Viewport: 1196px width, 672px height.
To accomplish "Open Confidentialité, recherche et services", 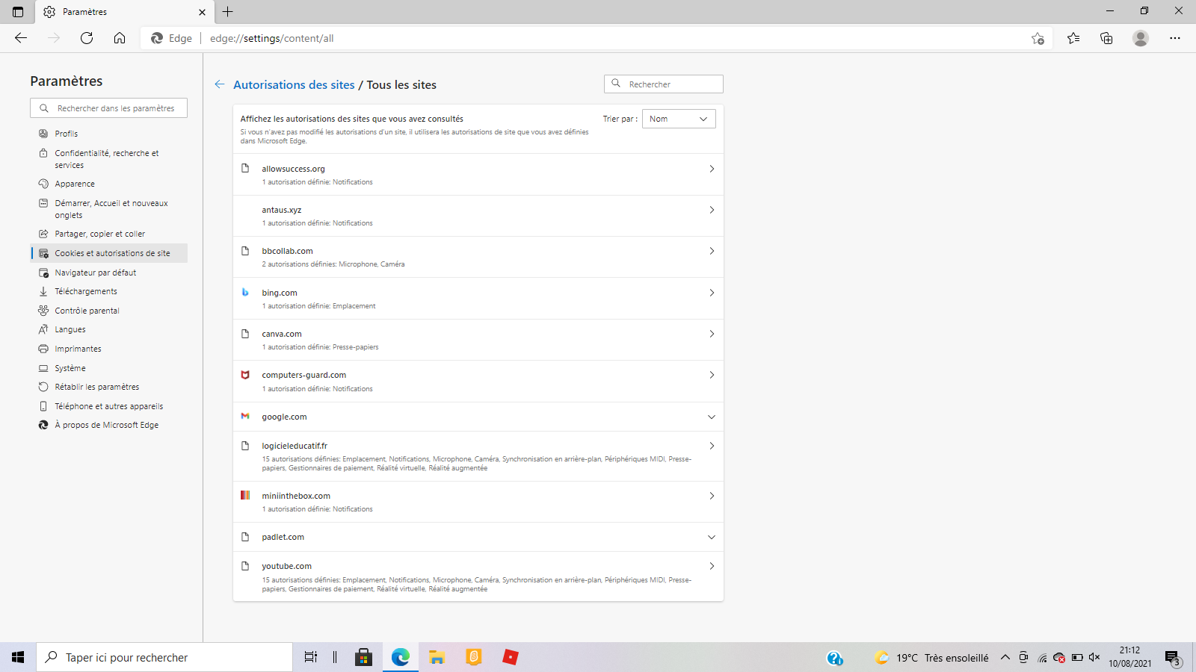I will (x=109, y=159).
